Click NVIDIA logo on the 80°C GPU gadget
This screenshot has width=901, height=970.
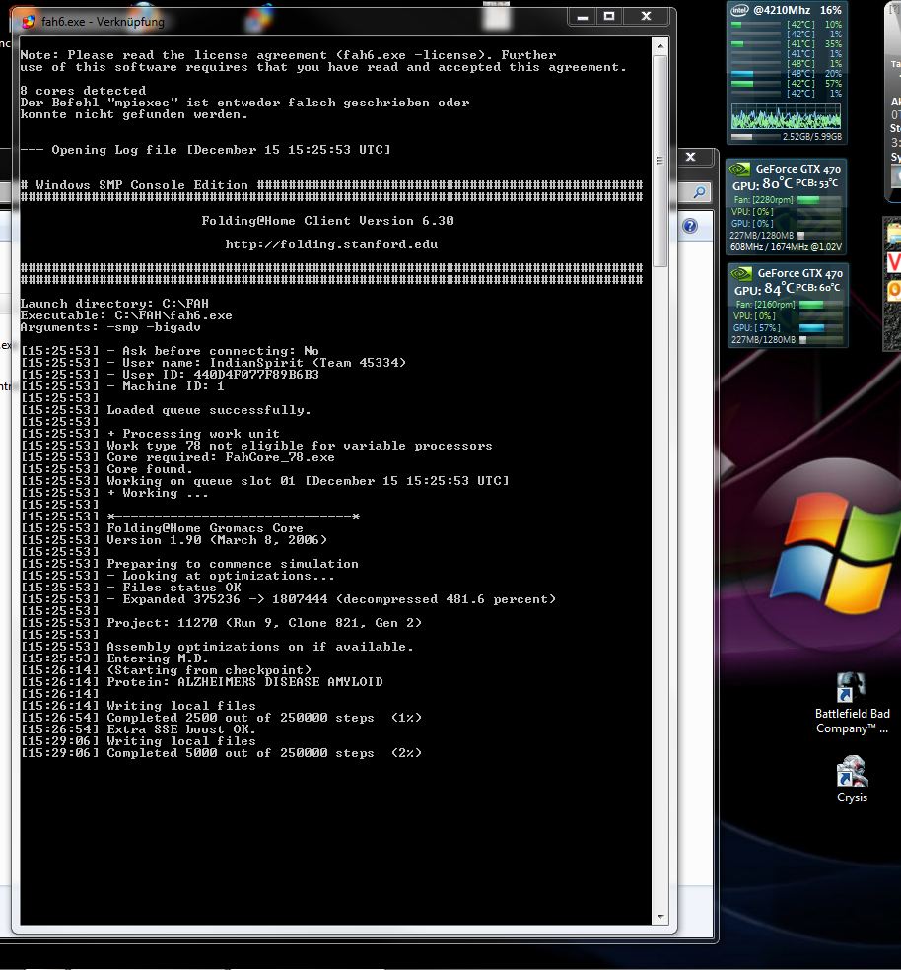click(x=741, y=170)
